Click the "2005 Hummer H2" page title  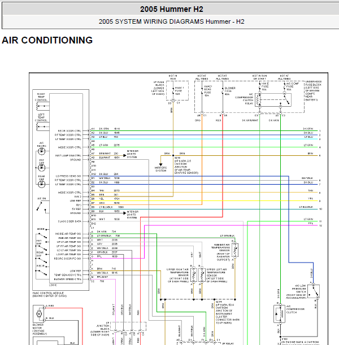[172, 9]
